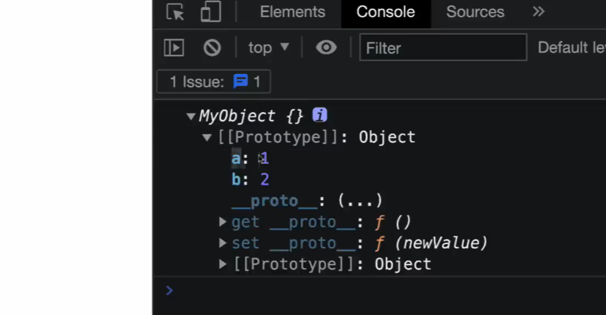This screenshot has width=606, height=315.
Task: Open the top context dropdown
Action: (x=268, y=48)
